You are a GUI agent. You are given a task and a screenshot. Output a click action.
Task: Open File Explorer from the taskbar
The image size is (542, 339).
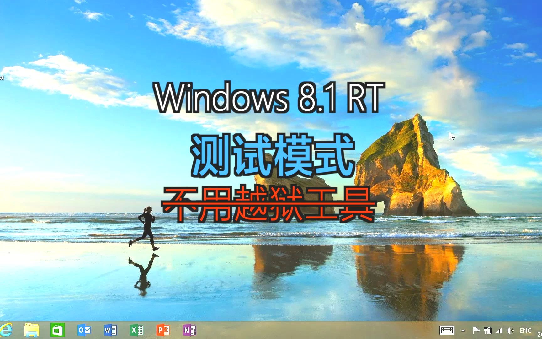pyautogui.click(x=31, y=331)
